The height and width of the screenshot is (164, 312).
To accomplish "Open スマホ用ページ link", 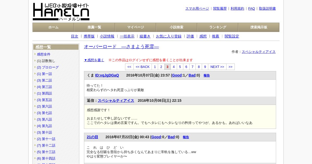I will click(x=197, y=9).
